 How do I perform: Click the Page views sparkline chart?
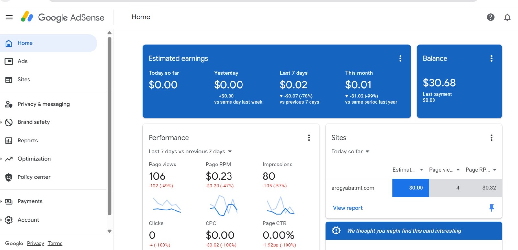[167, 205]
